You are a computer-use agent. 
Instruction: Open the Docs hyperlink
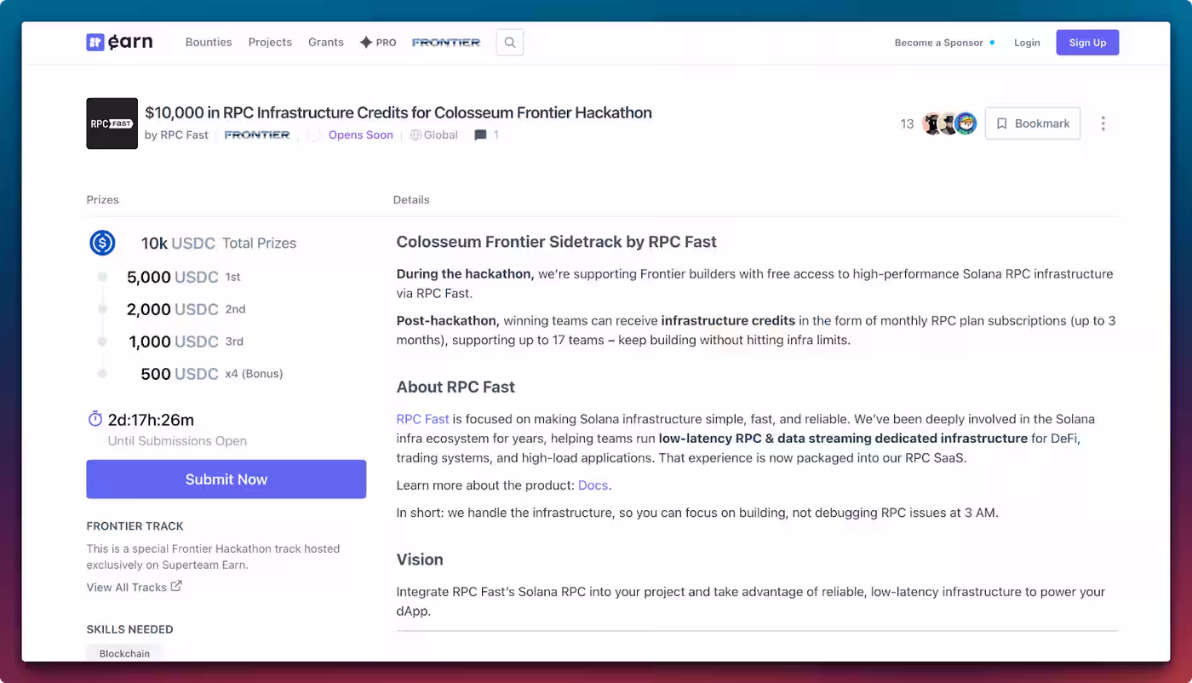(593, 485)
